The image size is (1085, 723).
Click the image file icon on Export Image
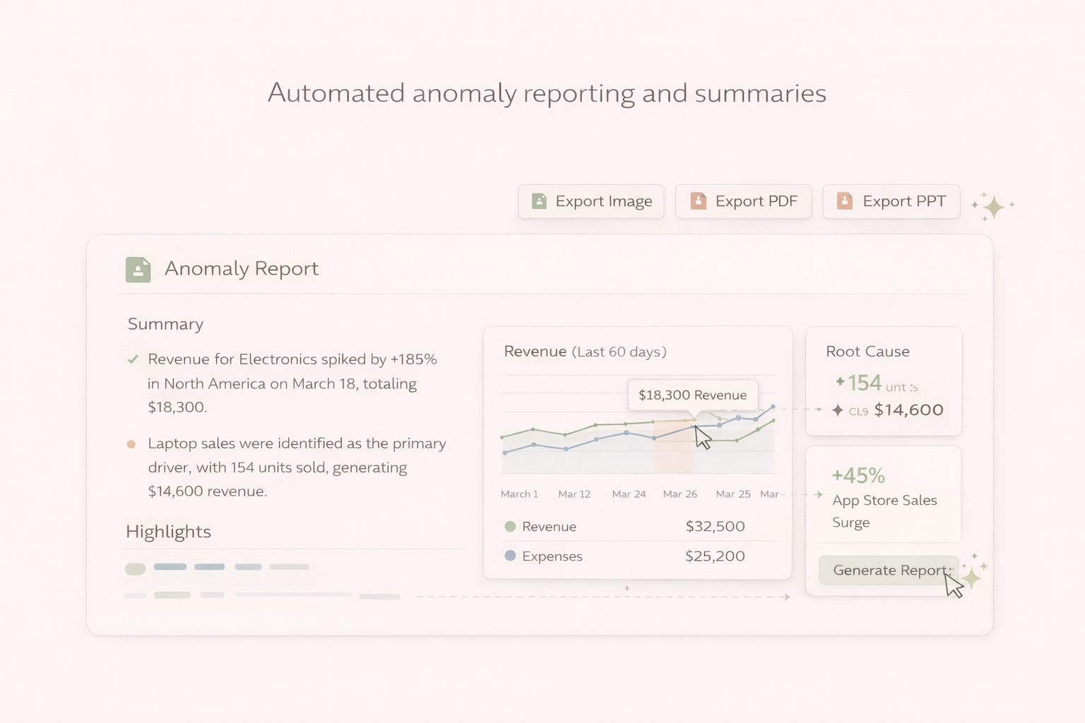(x=539, y=201)
